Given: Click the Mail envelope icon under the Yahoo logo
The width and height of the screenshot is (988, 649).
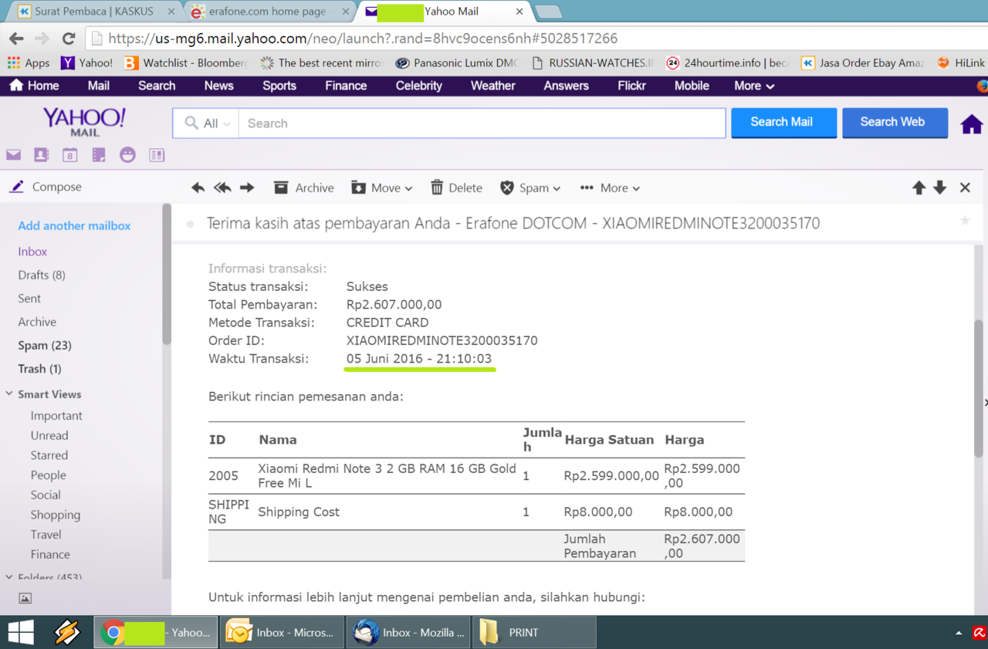Looking at the screenshot, I should point(14,155).
